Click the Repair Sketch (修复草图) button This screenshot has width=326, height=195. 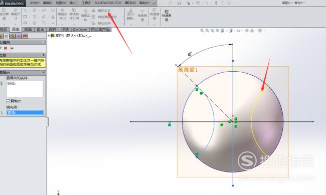point(142,16)
